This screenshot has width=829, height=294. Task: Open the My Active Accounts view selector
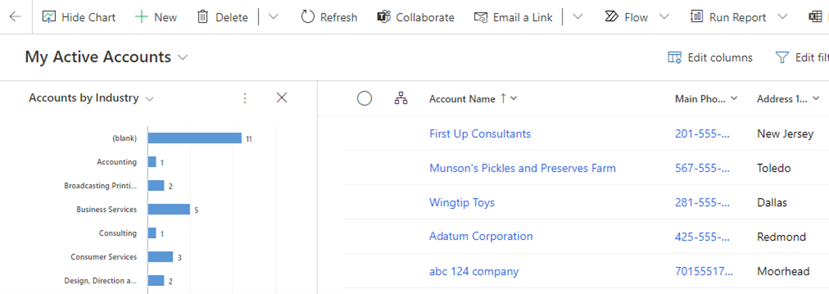pos(107,57)
